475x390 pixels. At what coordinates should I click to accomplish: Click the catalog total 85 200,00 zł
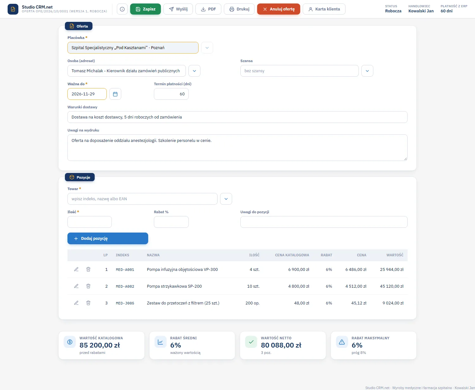pyautogui.click(x=100, y=345)
